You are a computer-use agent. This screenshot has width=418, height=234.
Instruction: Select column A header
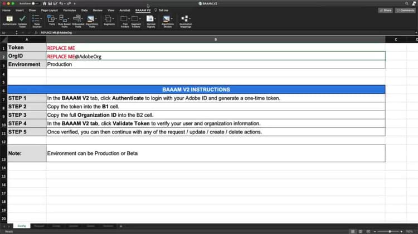[27, 39]
